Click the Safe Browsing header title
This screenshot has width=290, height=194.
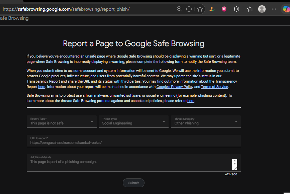14,18
